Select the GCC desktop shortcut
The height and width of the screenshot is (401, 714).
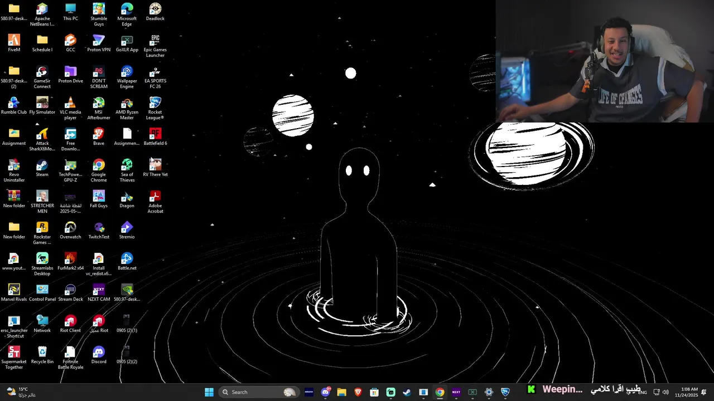tap(70, 43)
